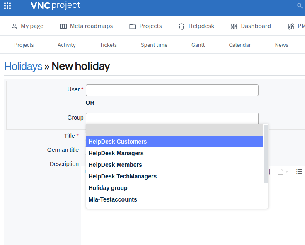Screen dimensions: 305x245
Task: Open My page from top navigation
Action: (x=27, y=26)
